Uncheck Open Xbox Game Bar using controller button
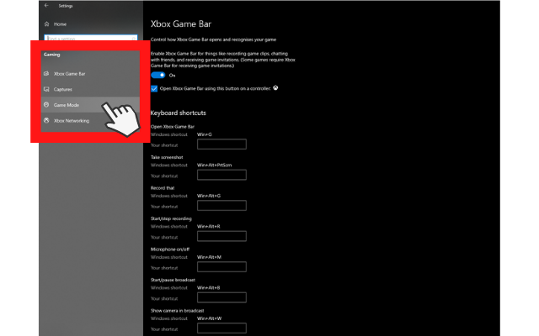This screenshot has width=539, height=336. click(x=154, y=88)
